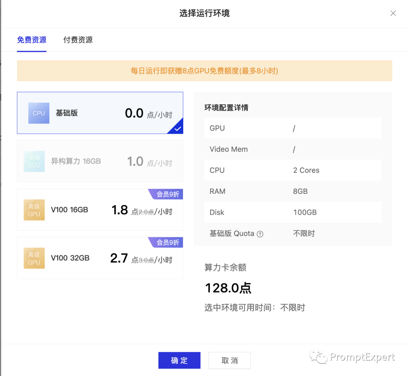Click the daily GPU free quota banner
The image size is (408, 376).
click(x=204, y=71)
